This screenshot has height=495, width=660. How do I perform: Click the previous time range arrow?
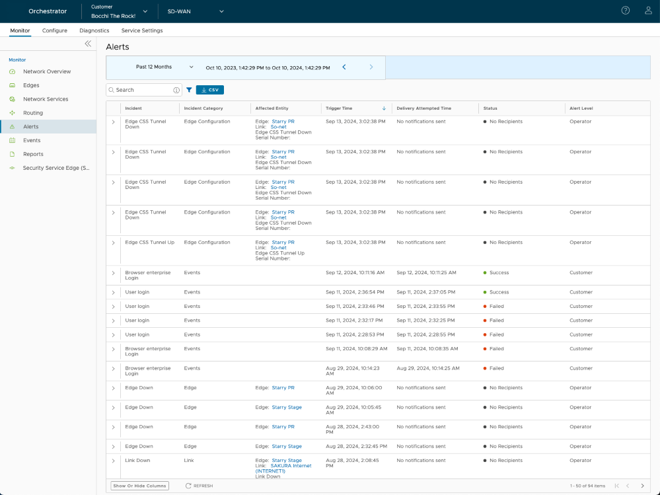pyautogui.click(x=344, y=67)
